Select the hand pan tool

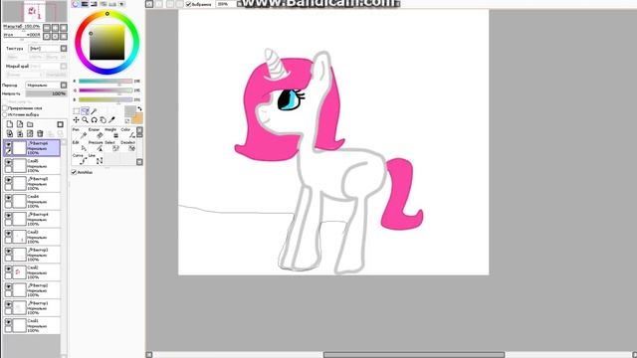click(x=103, y=120)
